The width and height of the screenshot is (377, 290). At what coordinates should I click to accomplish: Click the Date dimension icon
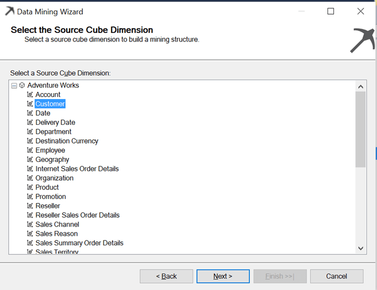point(30,113)
